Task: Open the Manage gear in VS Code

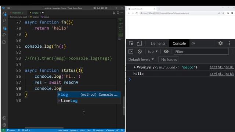Action: [4, 125]
